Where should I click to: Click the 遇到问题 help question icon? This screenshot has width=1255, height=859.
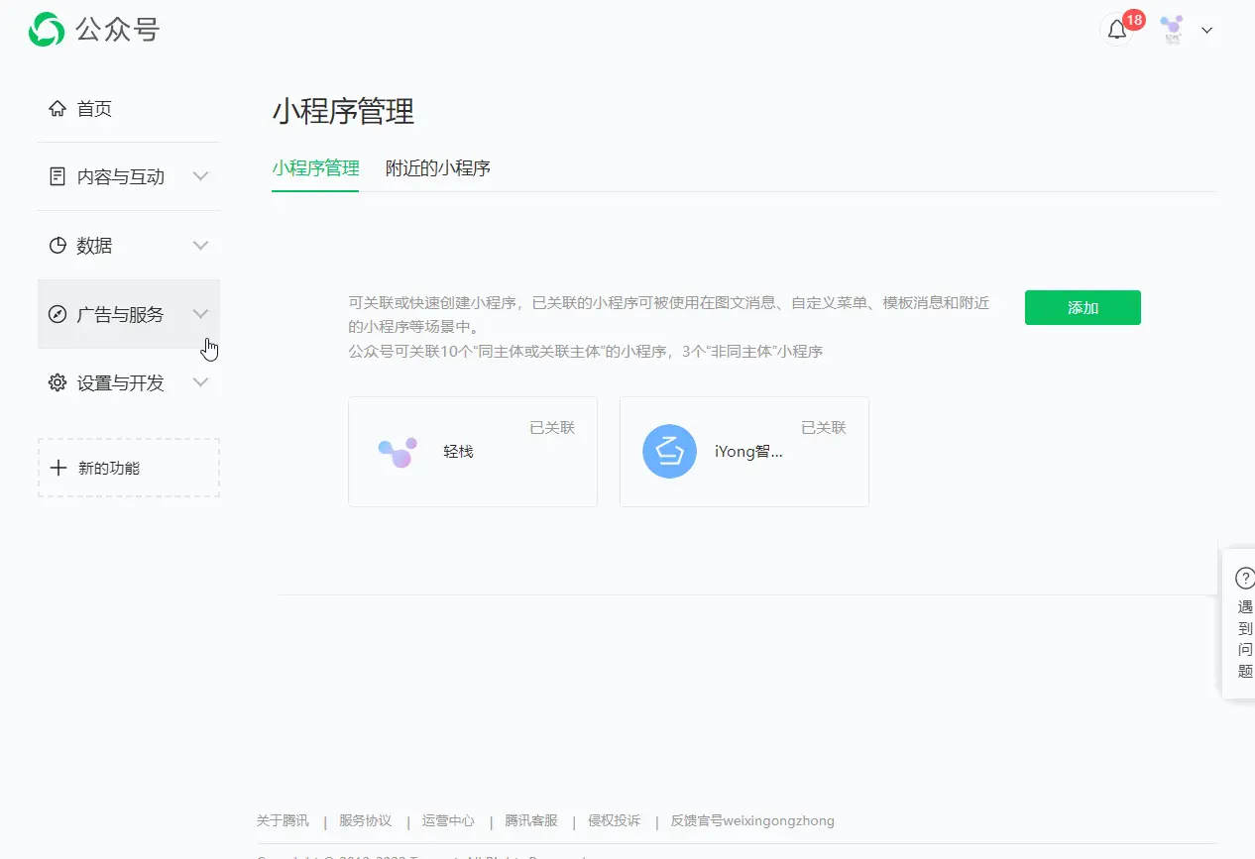tap(1244, 578)
